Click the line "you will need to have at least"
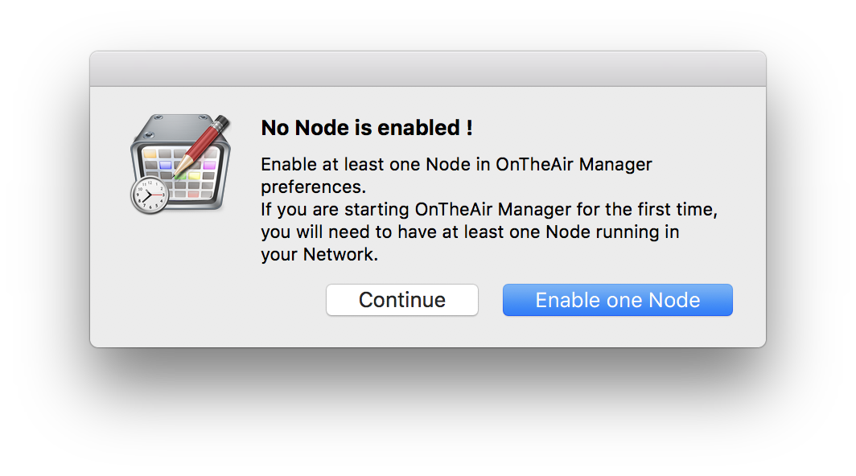This screenshot has height=476, width=856. click(x=470, y=232)
